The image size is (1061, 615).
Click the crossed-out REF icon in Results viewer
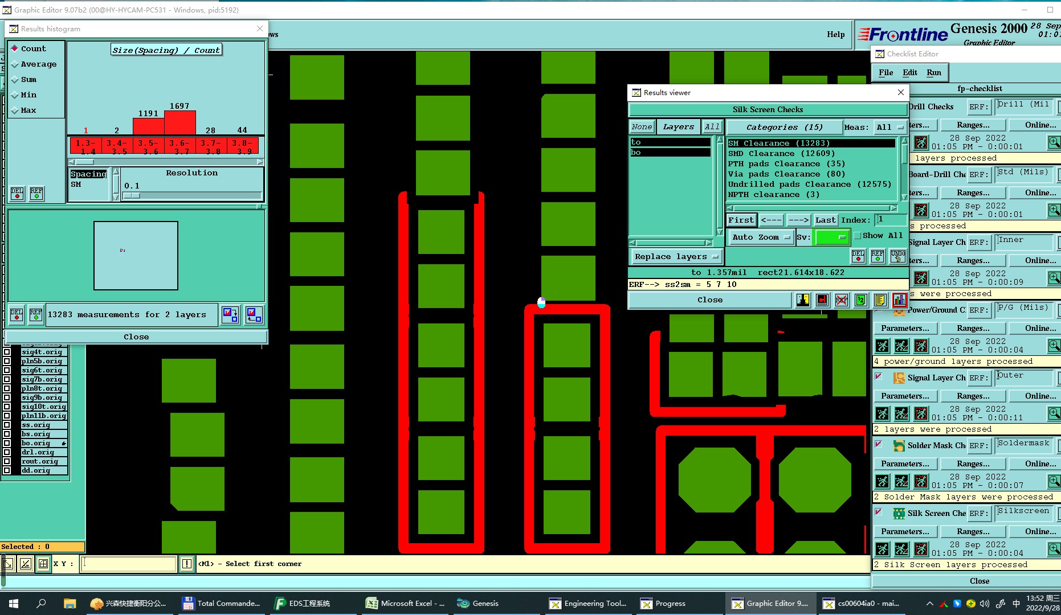point(842,300)
